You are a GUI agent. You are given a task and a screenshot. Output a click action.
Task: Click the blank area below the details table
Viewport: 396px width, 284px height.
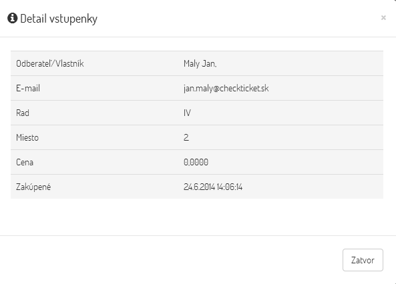click(197, 217)
